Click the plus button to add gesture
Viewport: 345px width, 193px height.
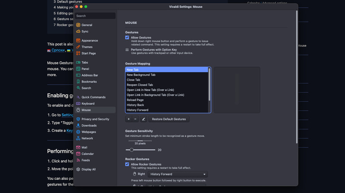pos(129,119)
